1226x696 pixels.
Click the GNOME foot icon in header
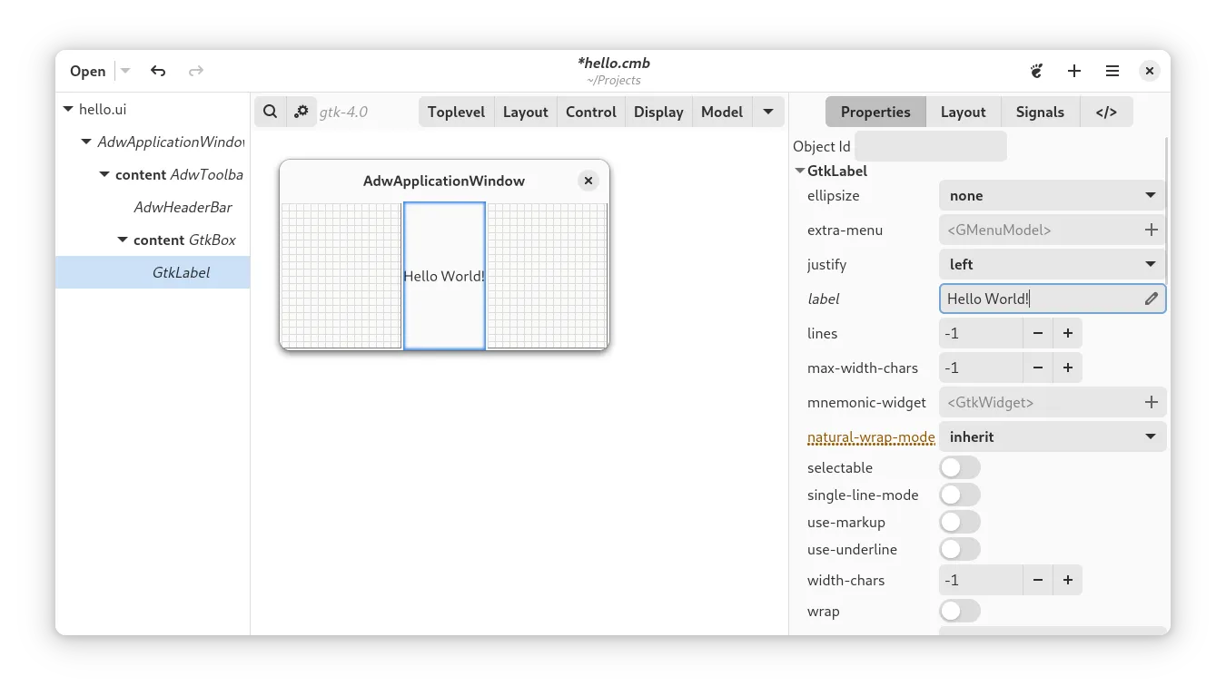[1036, 71]
